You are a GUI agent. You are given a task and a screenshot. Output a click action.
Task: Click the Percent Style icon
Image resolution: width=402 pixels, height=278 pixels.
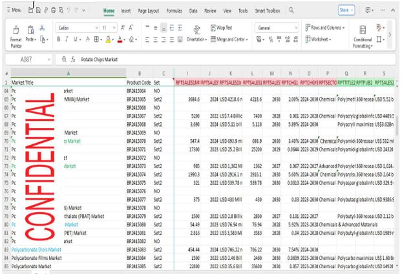point(271,39)
